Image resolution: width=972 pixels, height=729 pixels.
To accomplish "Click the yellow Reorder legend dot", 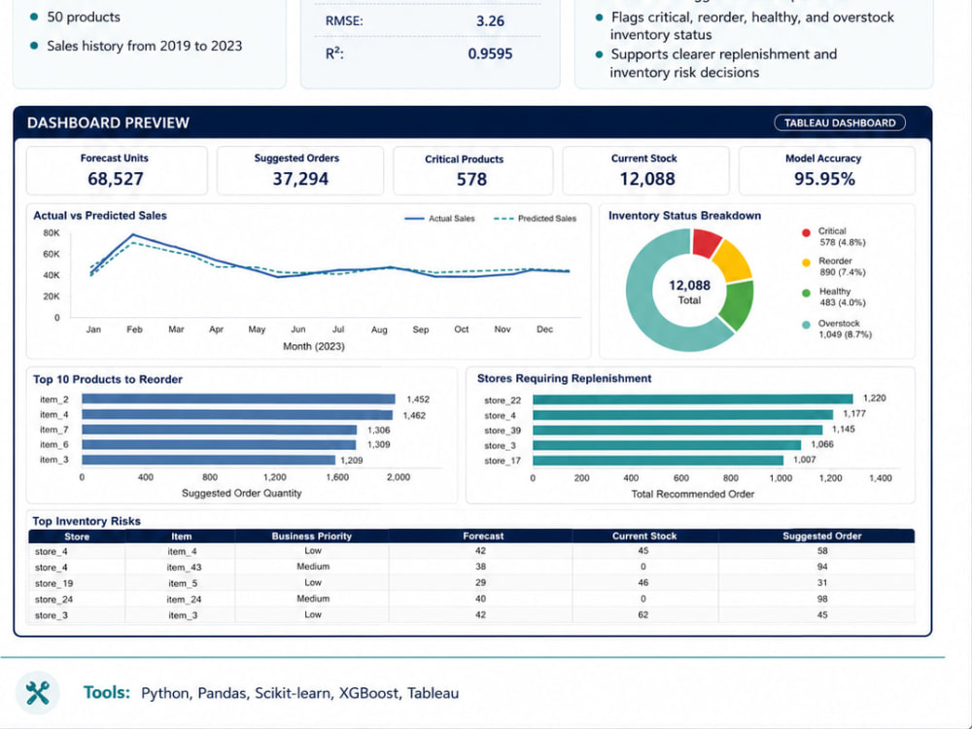I will coord(806,262).
